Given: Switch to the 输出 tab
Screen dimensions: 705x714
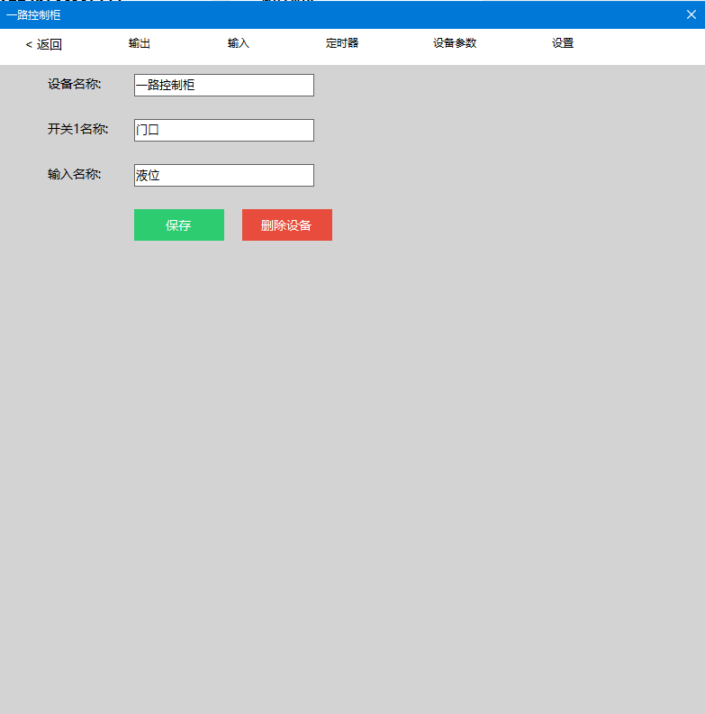Looking at the screenshot, I should [x=140, y=43].
